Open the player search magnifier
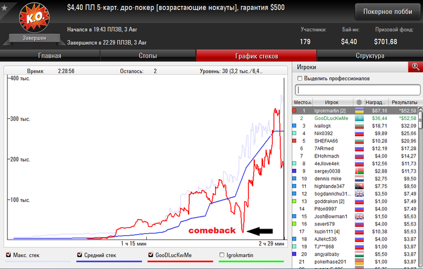This screenshot has width=423, height=269. click(416, 67)
